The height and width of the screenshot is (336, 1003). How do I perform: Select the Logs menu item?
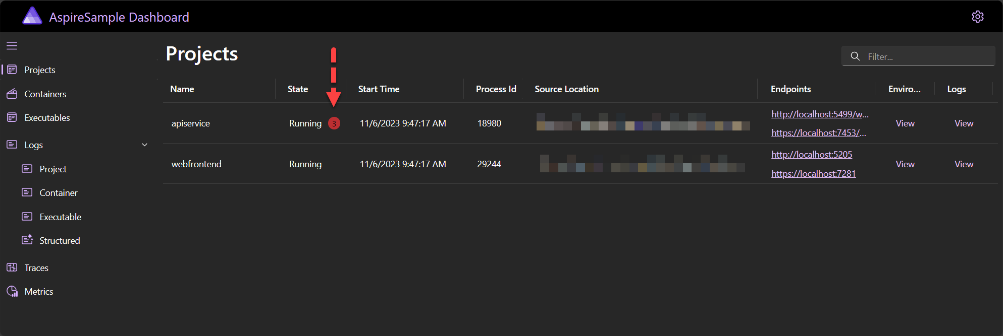(x=34, y=145)
